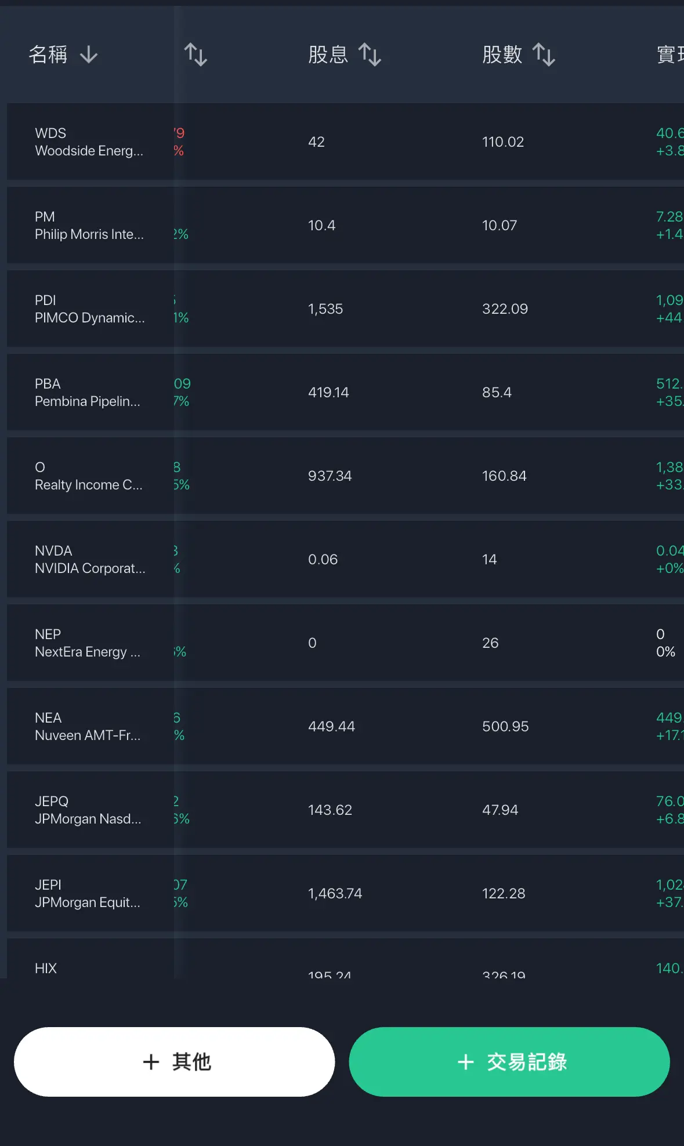Open the WDS Woodside Energy row
684x1146 pixels.
click(345, 142)
